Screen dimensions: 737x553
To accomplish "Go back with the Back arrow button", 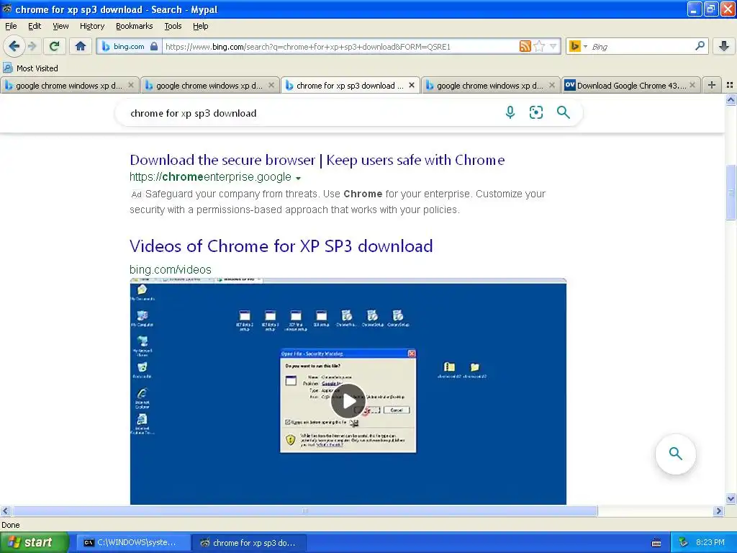I will click(x=14, y=46).
